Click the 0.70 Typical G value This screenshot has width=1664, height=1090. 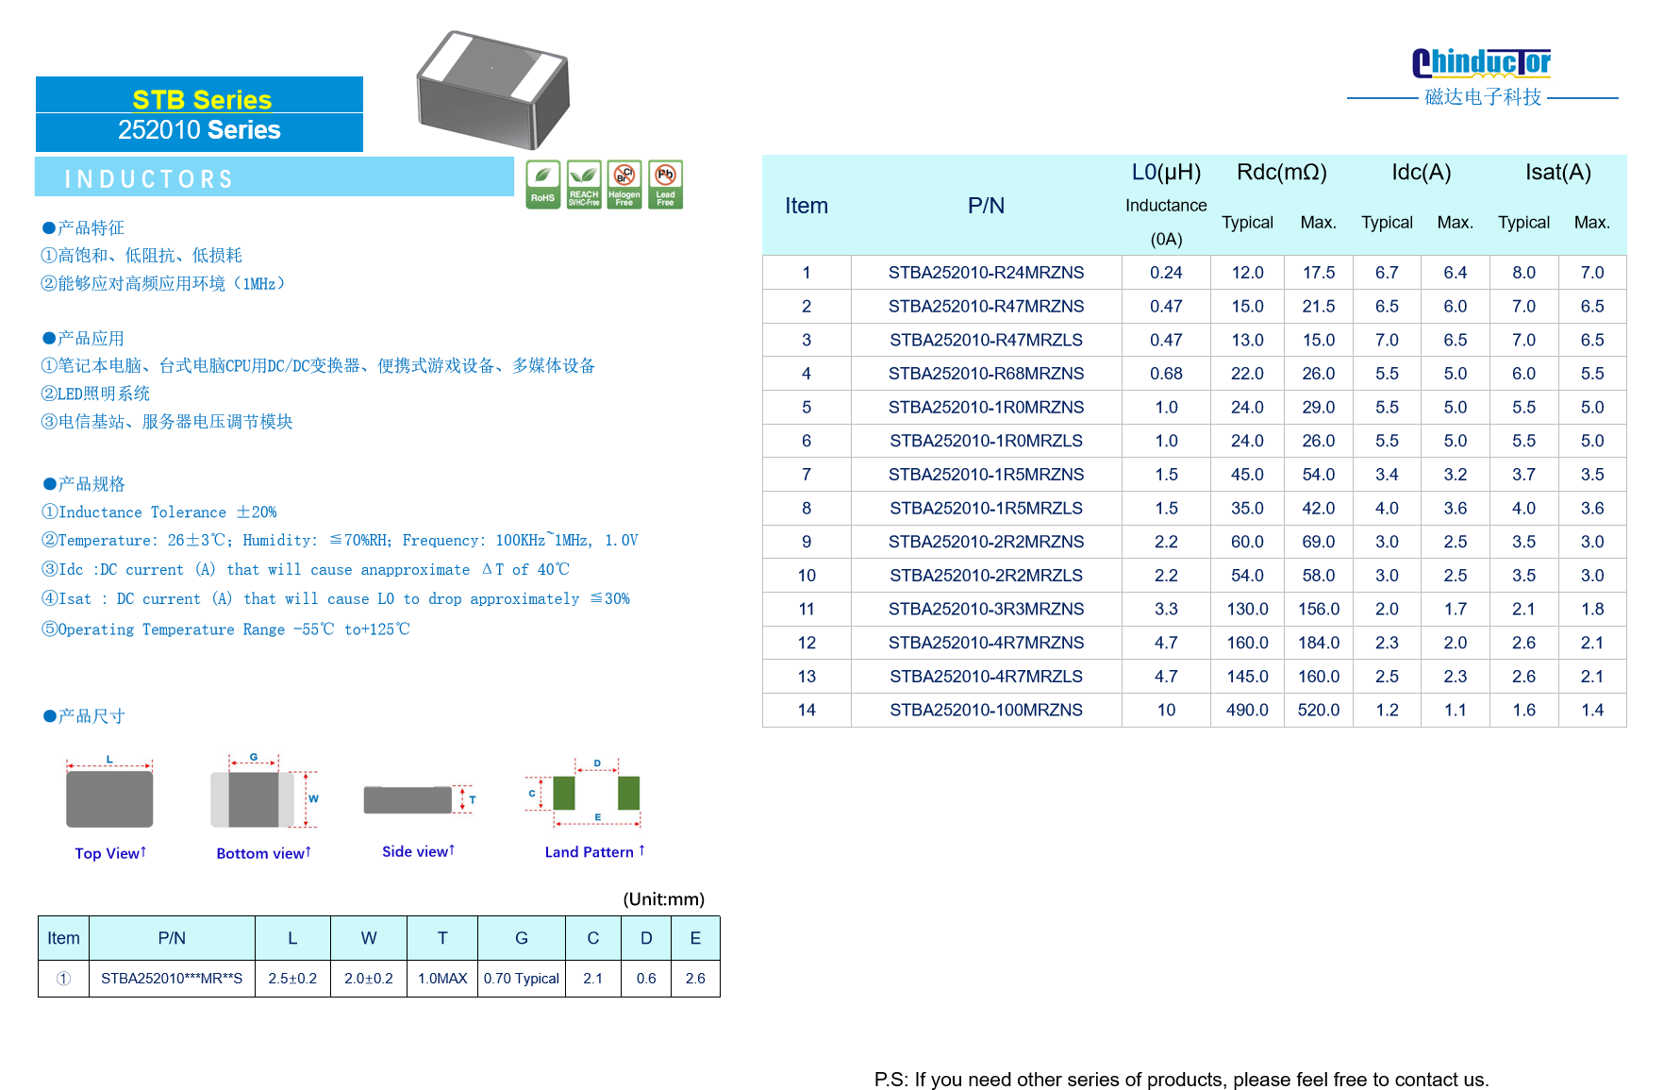point(522,979)
